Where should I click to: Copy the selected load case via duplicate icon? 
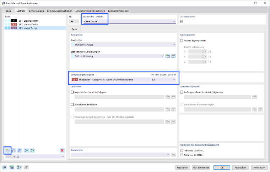coord(13,150)
